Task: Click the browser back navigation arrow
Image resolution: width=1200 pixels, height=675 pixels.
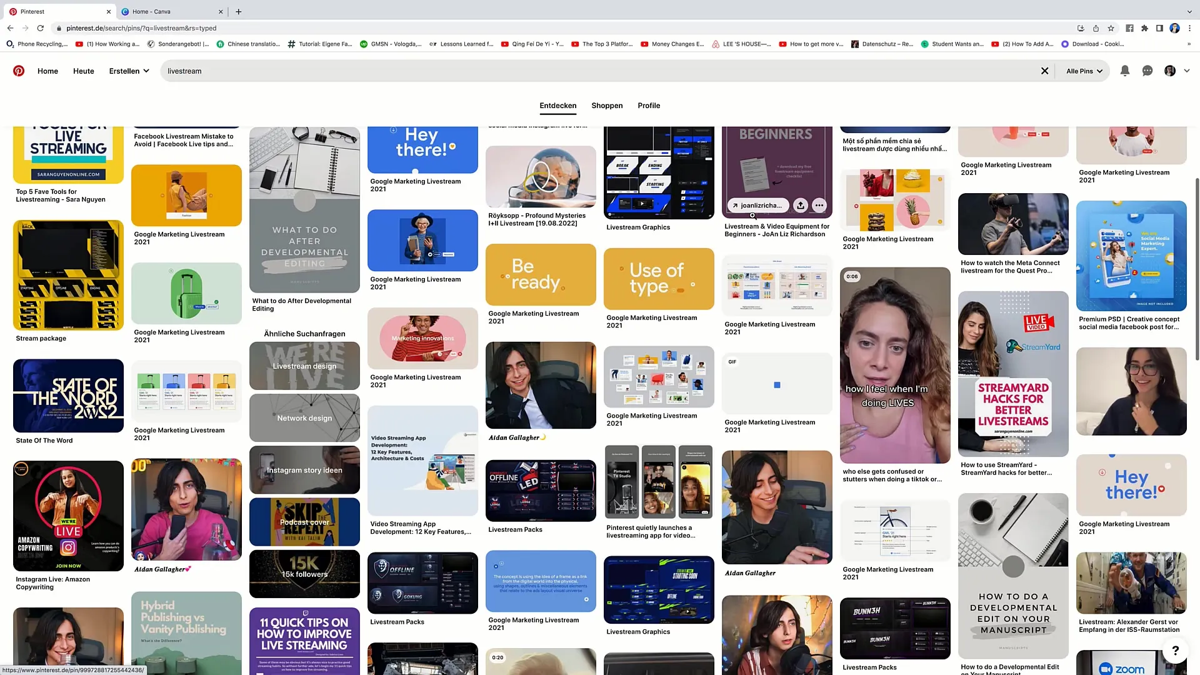Action: pos(10,27)
